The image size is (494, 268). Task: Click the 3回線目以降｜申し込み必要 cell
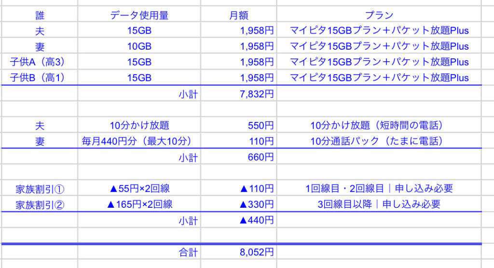point(379,204)
